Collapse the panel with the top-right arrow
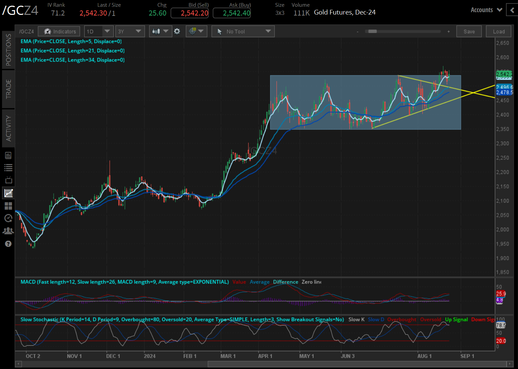 (512, 10)
